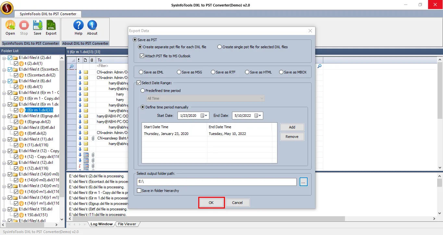Viewport: 443px width, 235px height.
Task: Click the folder icon for E:\dxl files\t (11).dxl
Action: 15,139
